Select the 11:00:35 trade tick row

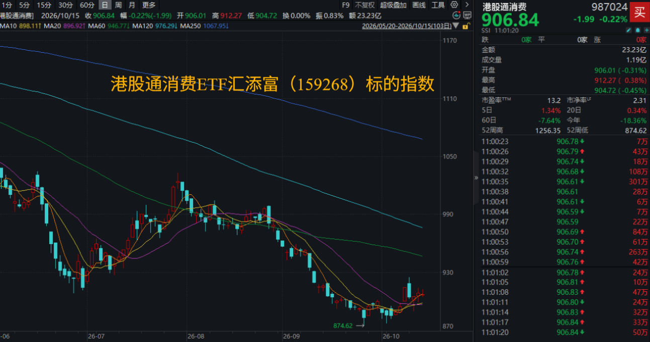[564, 181]
